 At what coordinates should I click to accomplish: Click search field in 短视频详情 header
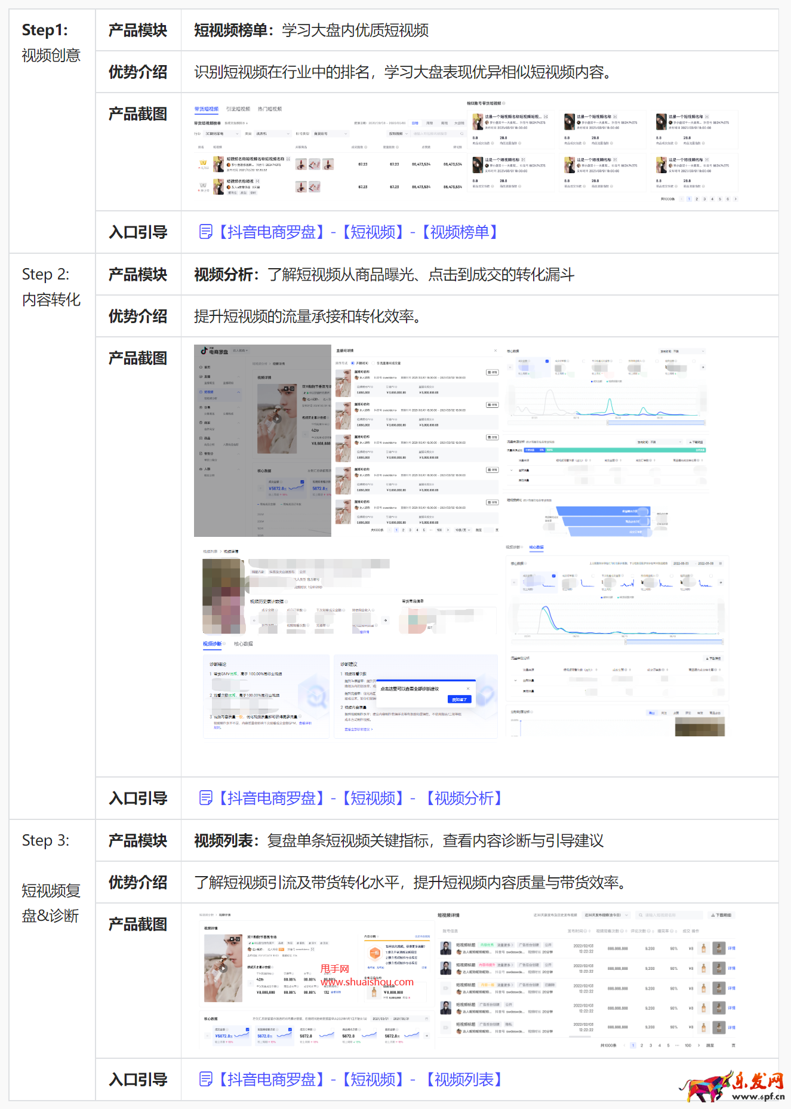(669, 915)
